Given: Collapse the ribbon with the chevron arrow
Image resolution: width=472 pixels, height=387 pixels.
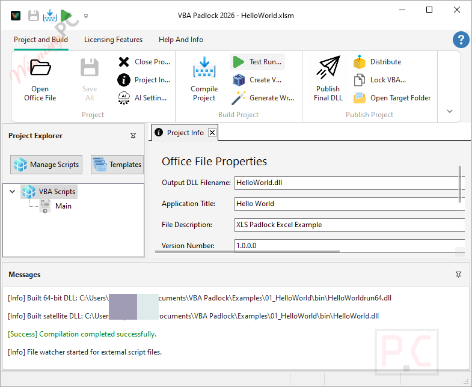Looking at the screenshot, I should pyautogui.click(x=449, y=111).
